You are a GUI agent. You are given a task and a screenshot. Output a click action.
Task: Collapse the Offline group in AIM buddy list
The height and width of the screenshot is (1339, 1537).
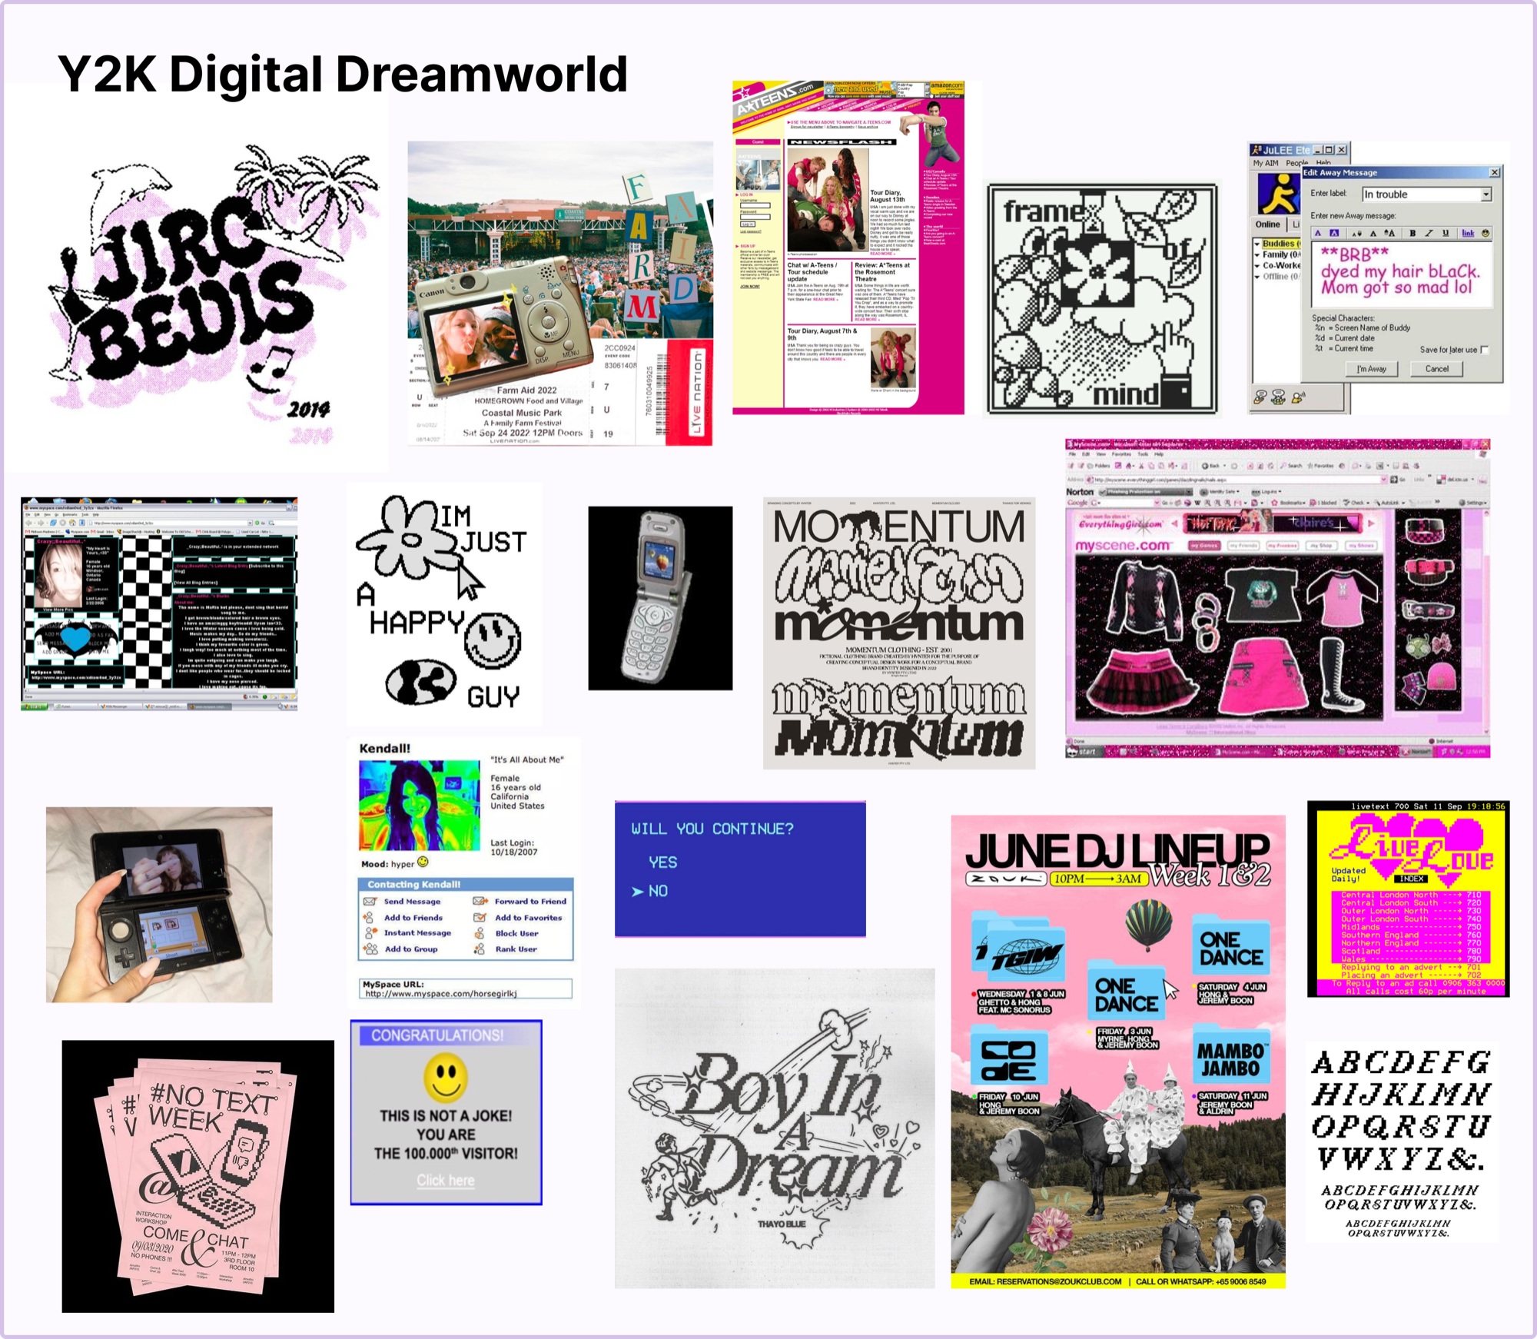pyautogui.click(x=1257, y=277)
